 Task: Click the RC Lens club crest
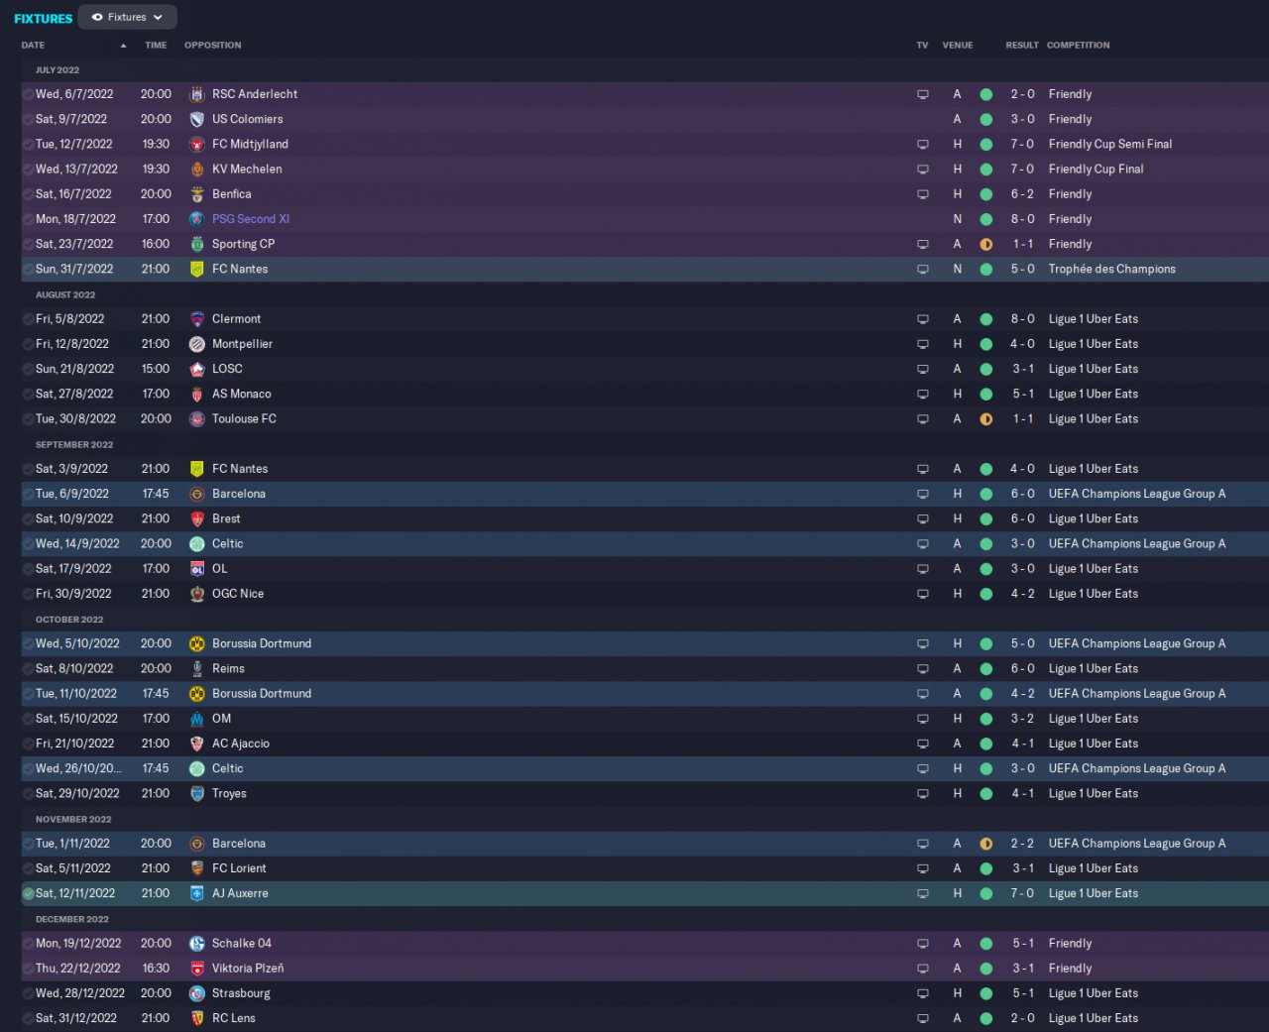[196, 1018]
